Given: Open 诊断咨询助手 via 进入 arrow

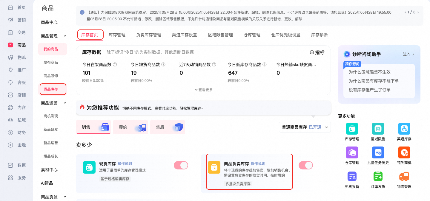Looking at the screenshot, I should 409,54.
